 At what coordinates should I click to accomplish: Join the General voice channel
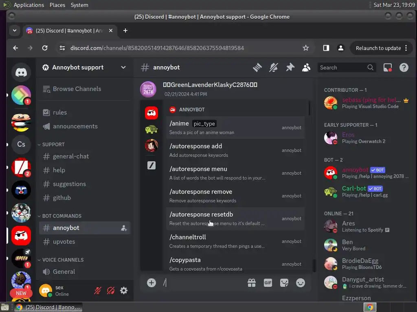point(85,272)
